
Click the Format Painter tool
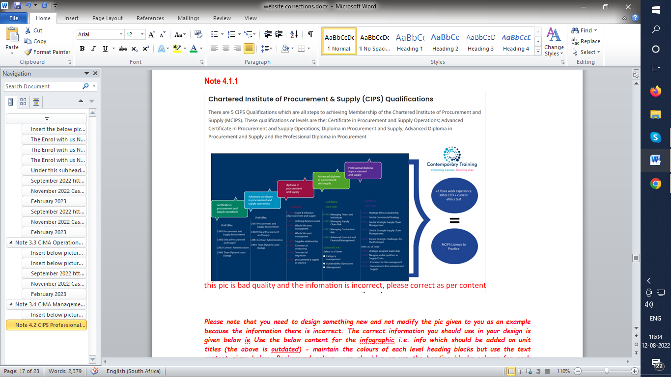click(x=48, y=52)
